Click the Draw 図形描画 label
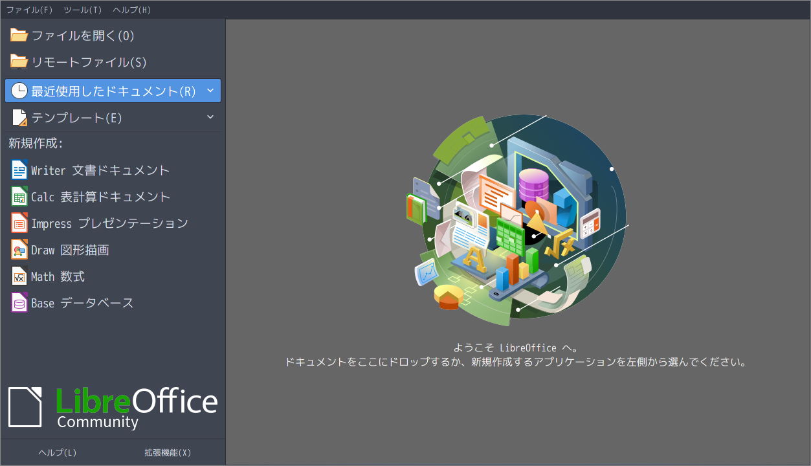The height and width of the screenshot is (466, 811). [70, 250]
